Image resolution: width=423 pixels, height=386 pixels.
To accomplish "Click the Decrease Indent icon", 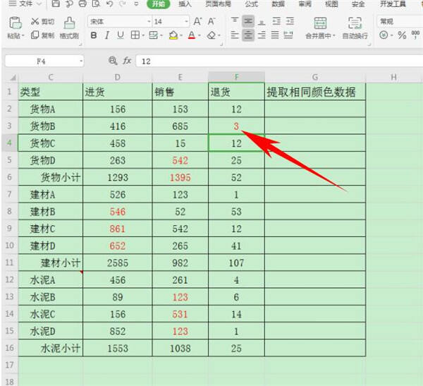I will click(276, 21).
